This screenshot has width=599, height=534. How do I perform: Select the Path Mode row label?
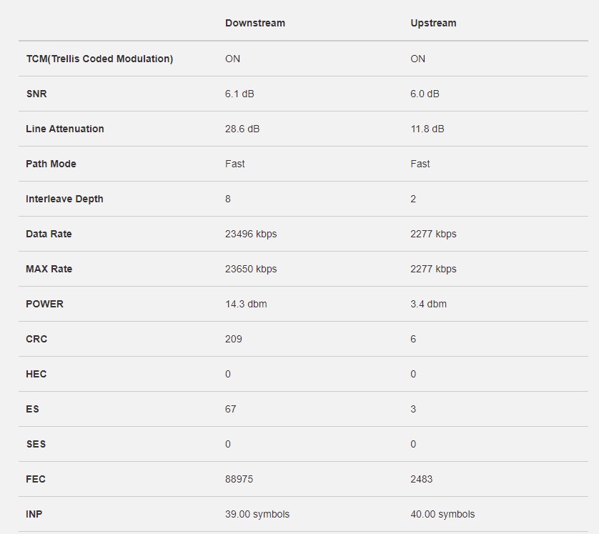[51, 164]
